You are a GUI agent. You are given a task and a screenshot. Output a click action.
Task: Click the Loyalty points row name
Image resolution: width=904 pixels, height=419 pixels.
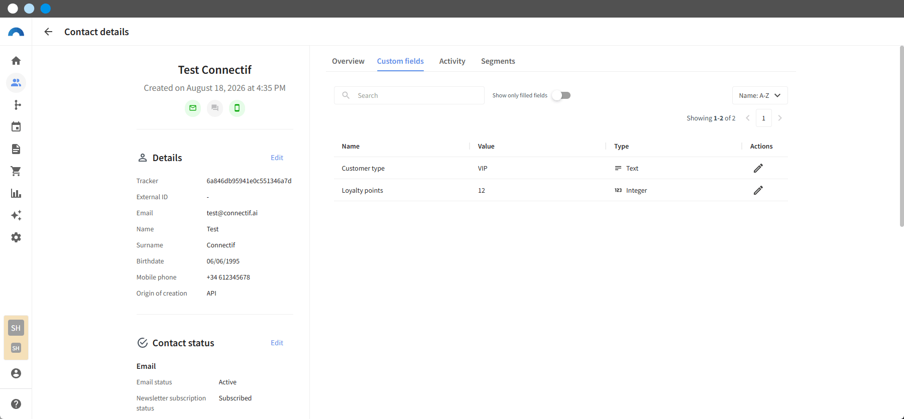tap(362, 190)
